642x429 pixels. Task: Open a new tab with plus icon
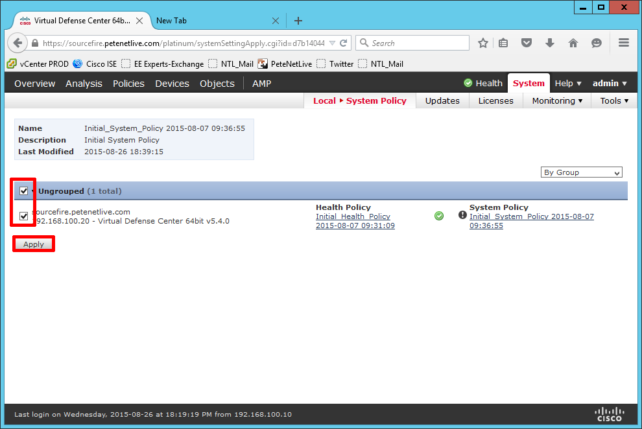(298, 21)
